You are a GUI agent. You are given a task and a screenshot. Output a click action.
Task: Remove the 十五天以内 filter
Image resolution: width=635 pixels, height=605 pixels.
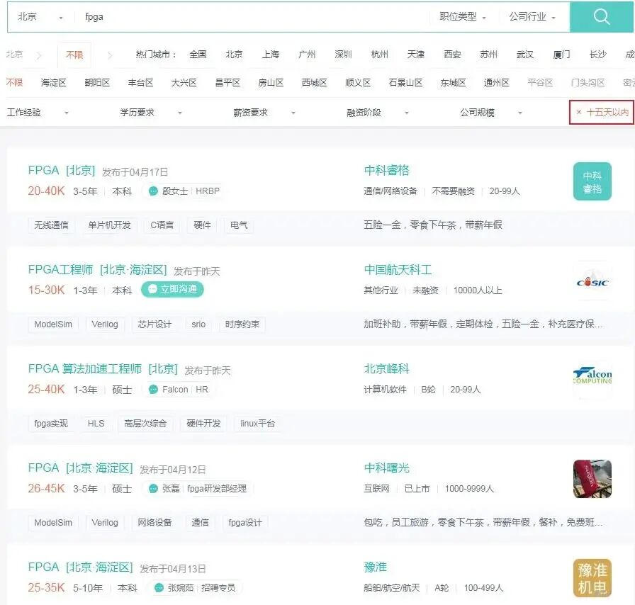(x=579, y=112)
